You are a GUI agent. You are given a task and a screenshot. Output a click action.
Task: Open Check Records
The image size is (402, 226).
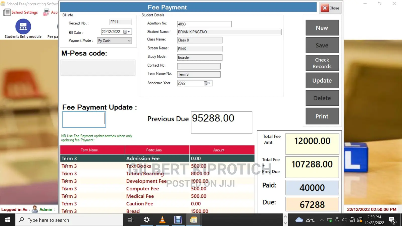tap(322, 63)
